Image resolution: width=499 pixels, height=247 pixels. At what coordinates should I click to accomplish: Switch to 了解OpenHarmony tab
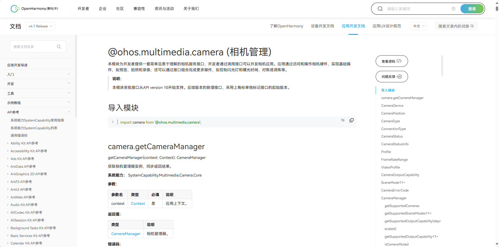(287, 26)
